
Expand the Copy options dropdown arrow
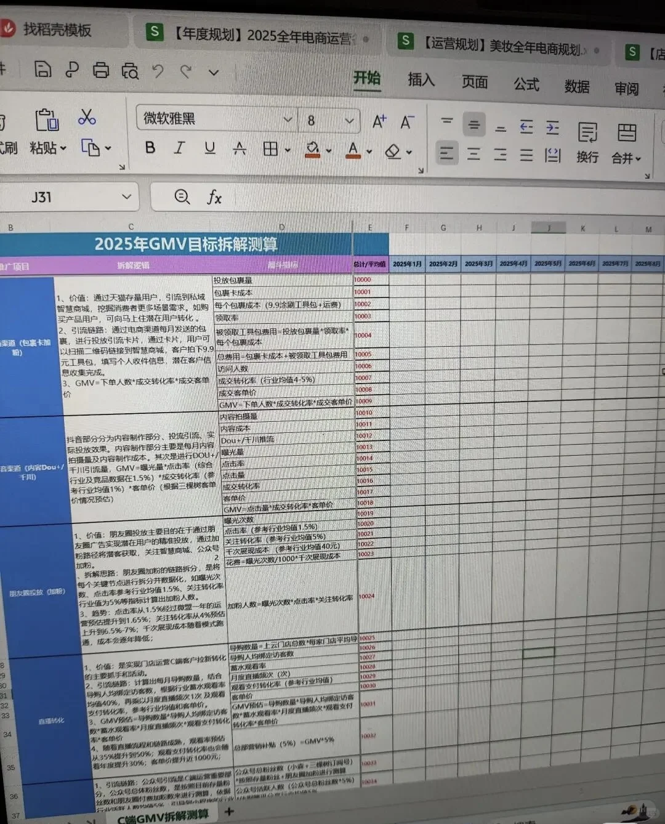[x=108, y=148]
